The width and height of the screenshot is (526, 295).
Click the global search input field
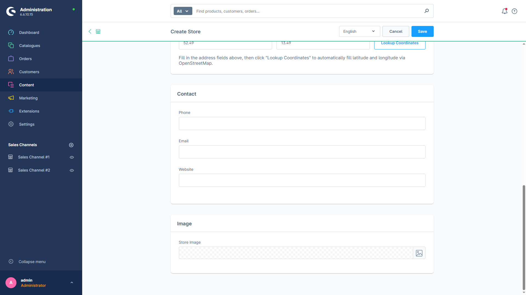coord(308,11)
